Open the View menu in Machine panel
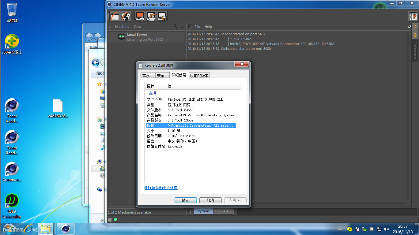This screenshot has height=235, width=419. pos(137,27)
